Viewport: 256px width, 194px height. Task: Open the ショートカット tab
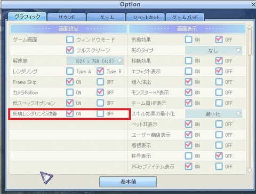coord(146,17)
